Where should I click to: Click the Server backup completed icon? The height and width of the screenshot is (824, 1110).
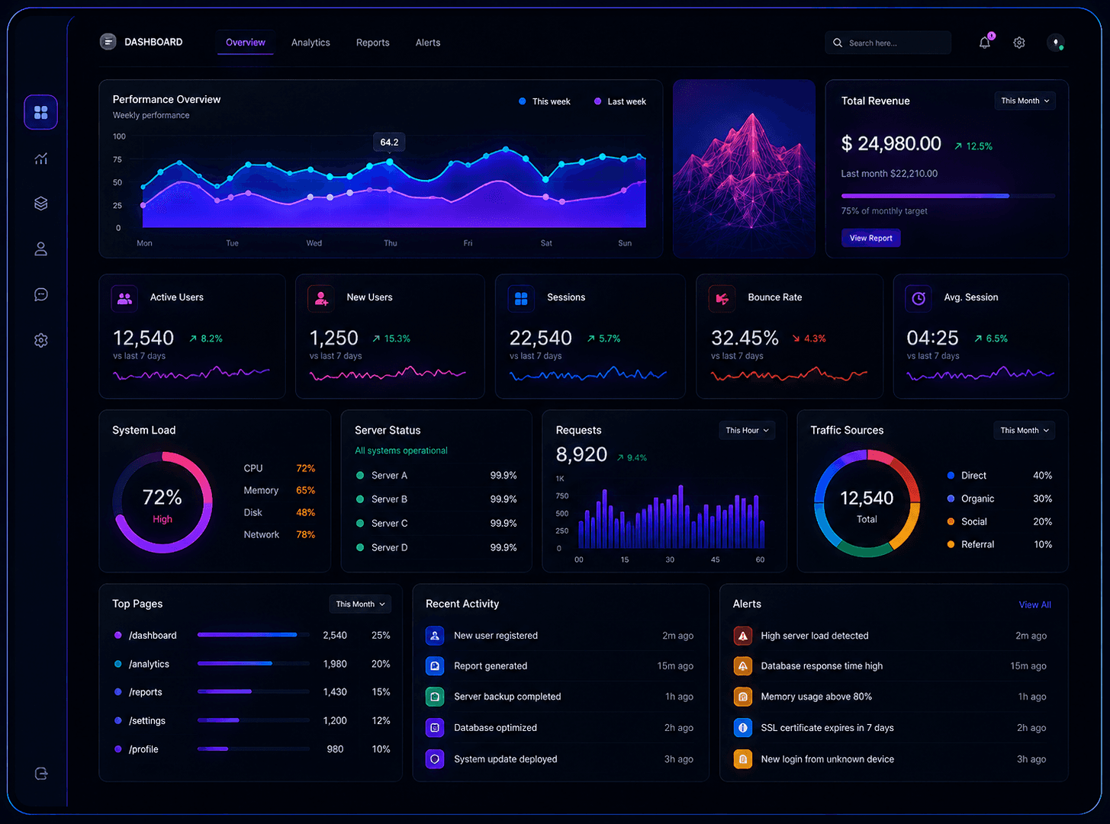coord(435,696)
